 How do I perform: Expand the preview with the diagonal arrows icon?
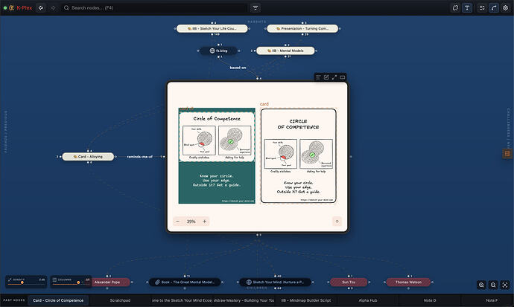point(334,77)
